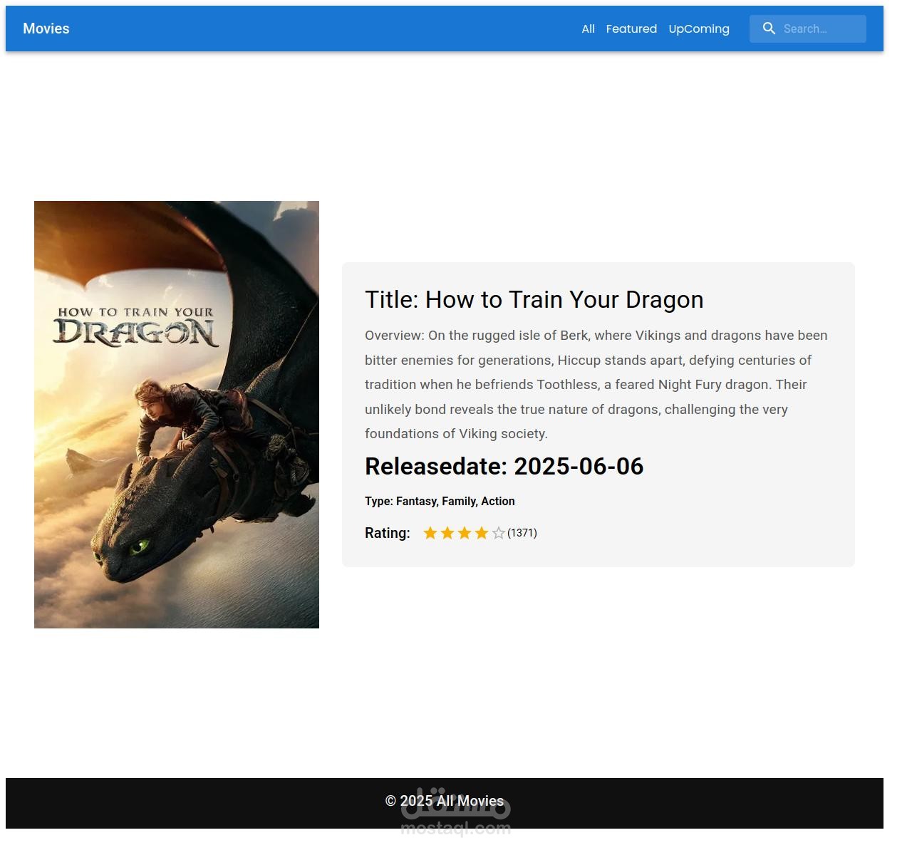Open the Featured movies tab

(631, 28)
